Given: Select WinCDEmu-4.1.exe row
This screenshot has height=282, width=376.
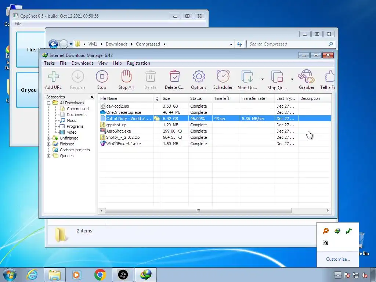Looking at the screenshot, I should coord(214,144).
